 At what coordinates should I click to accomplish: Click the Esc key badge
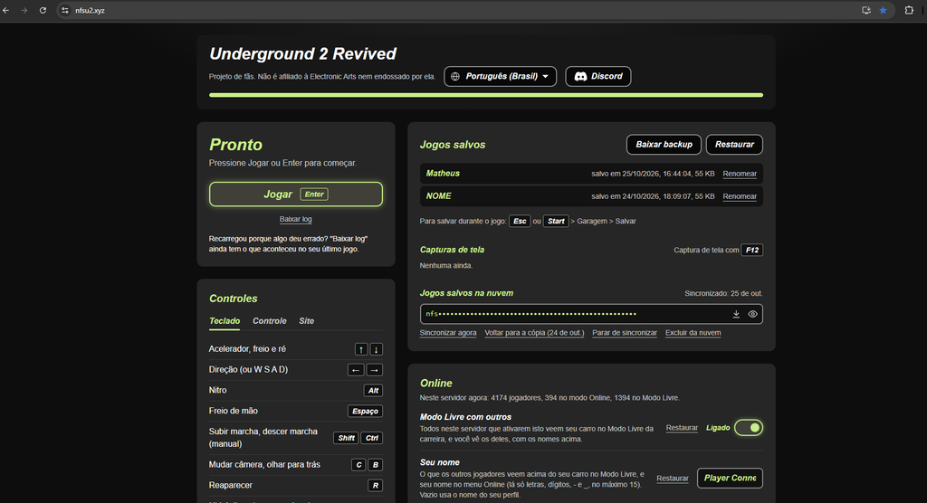(520, 221)
